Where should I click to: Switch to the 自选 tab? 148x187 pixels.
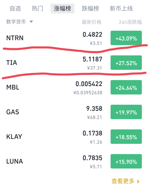click(15, 9)
